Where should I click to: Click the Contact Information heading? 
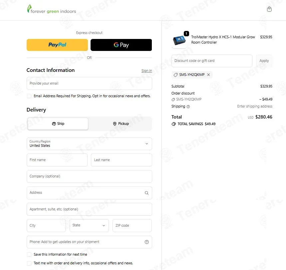click(x=51, y=70)
